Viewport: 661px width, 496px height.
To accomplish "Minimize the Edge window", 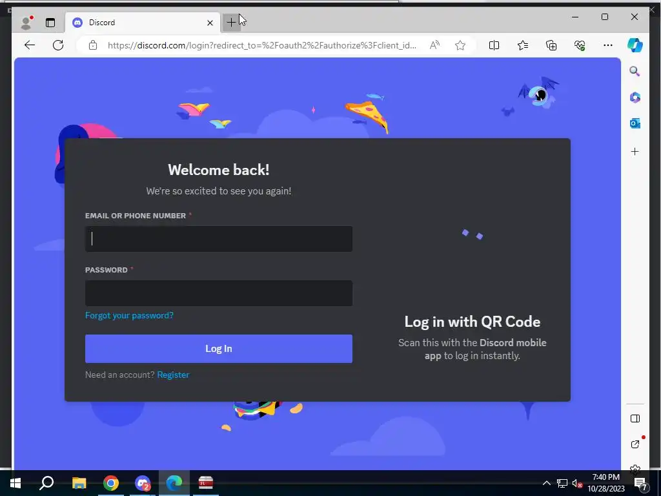I will click(575, 17).
